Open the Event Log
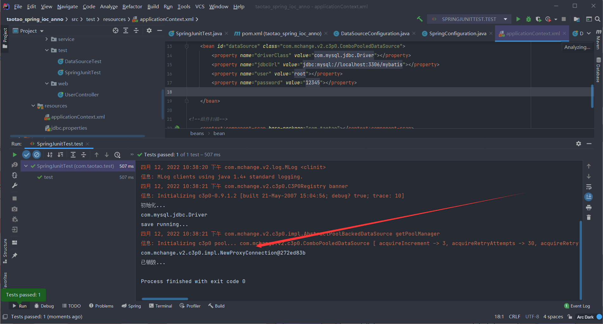Screen dimensions: 603x324 point(577,306)
